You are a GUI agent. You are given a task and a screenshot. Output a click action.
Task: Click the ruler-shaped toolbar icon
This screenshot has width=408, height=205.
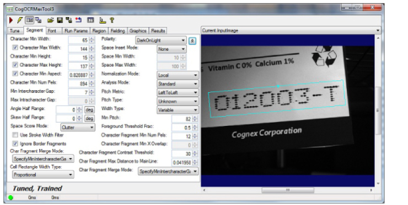coord(103,20)
